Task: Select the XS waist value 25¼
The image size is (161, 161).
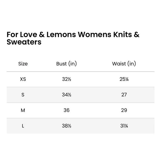Action: 124,79
